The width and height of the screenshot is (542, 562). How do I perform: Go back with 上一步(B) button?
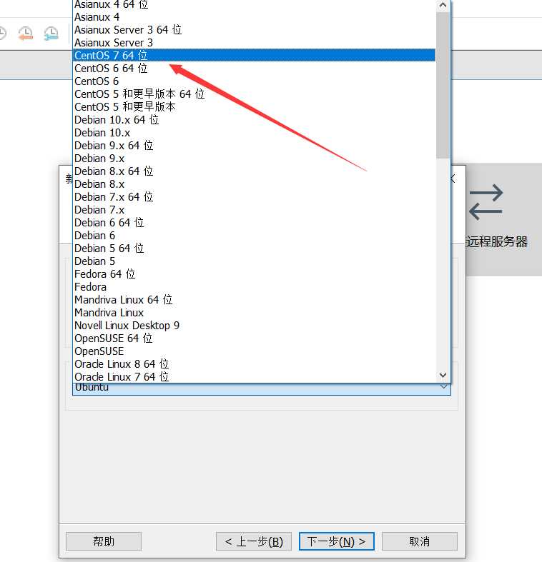254,541
